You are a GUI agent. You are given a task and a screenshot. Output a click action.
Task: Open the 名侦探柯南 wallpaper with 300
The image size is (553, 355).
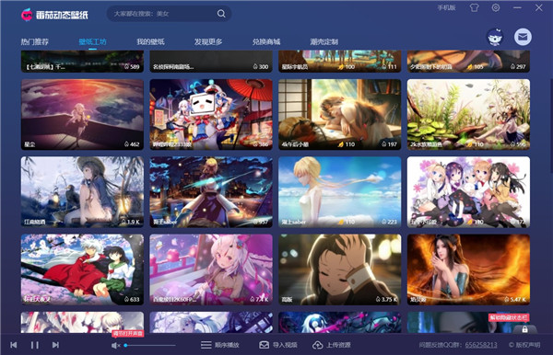(x=211, y=62)
